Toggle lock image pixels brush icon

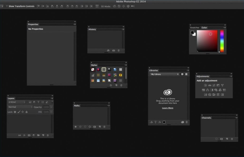[19, 112]
